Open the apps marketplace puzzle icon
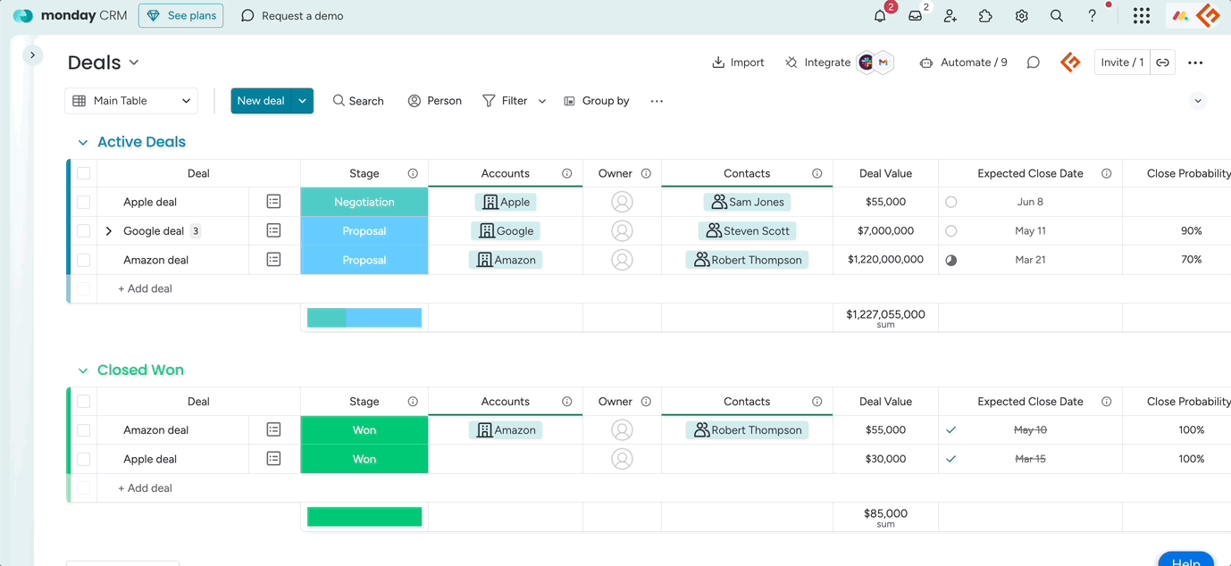Viewport: 1231px width, 566px height. point(985,16)
